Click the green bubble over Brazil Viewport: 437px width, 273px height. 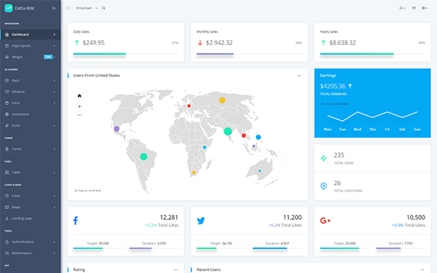[143, 157]
